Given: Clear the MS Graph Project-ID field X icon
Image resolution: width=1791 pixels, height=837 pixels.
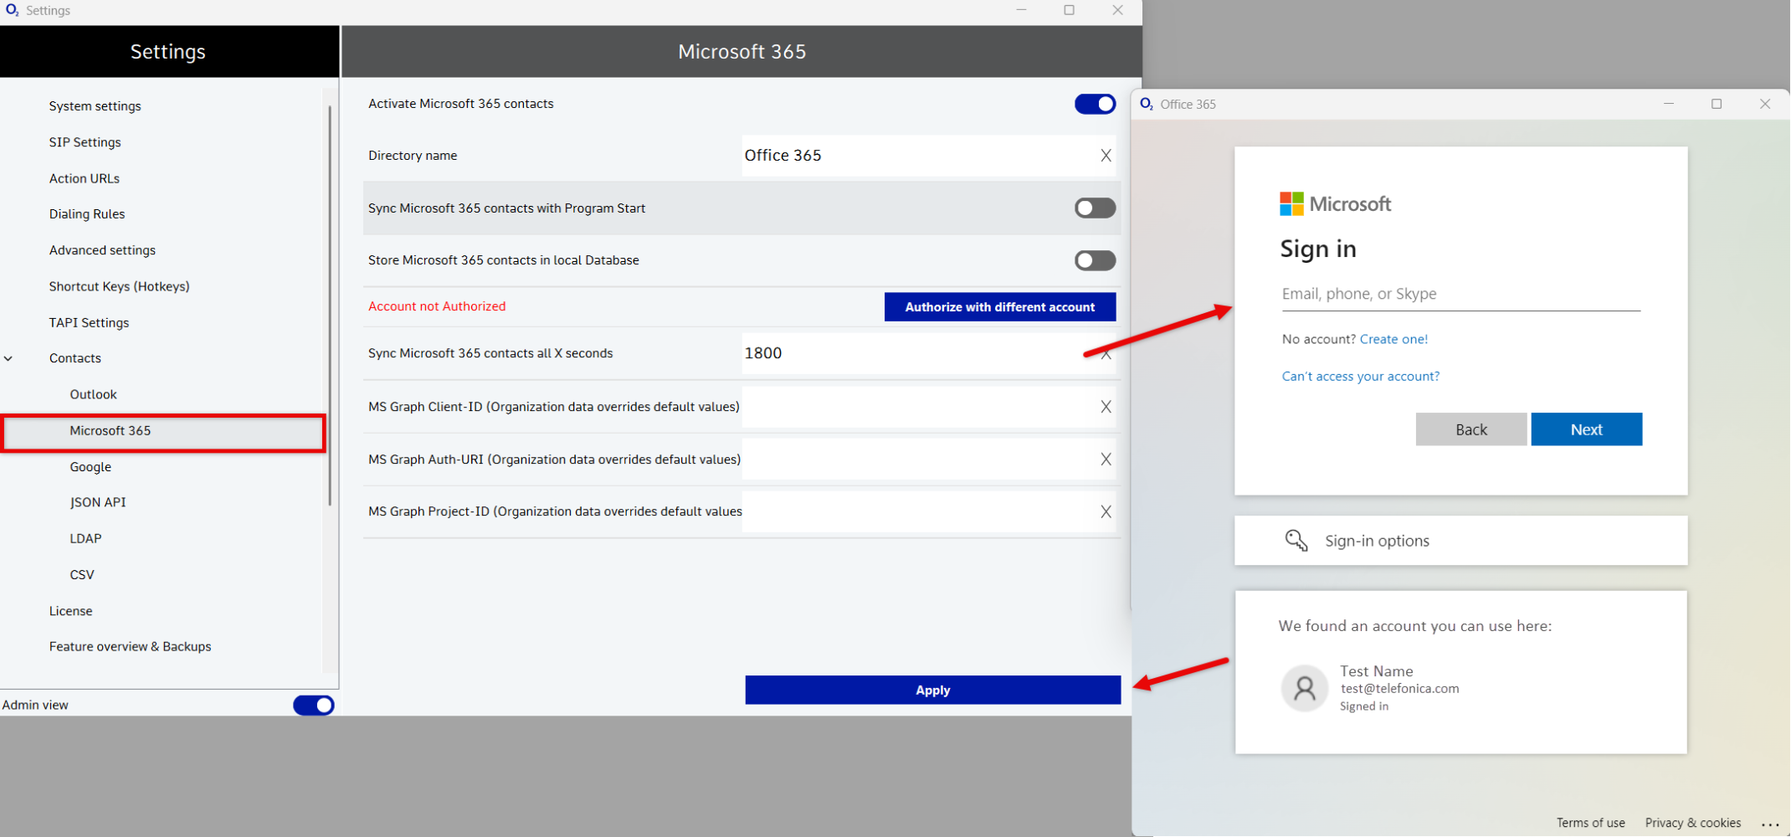Looking at the screenshot, I should (x=1106, y=511).
